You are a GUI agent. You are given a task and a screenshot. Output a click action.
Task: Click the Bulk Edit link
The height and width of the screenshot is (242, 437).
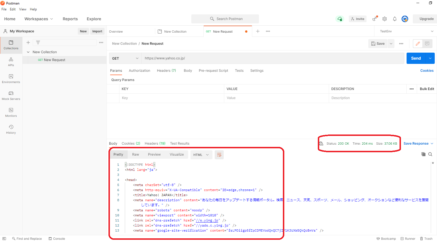427,89
